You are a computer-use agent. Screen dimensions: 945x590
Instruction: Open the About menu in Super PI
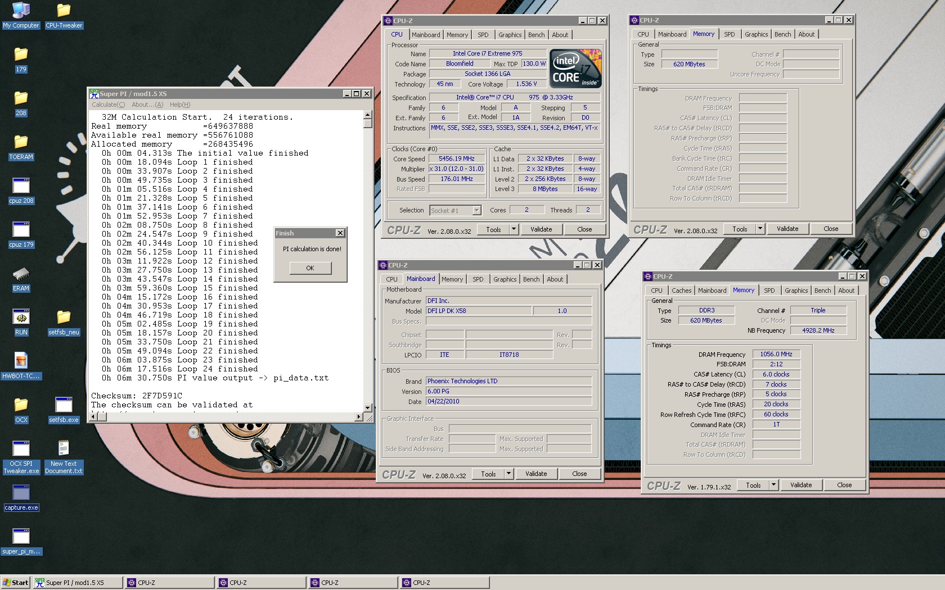pos(147,105)
